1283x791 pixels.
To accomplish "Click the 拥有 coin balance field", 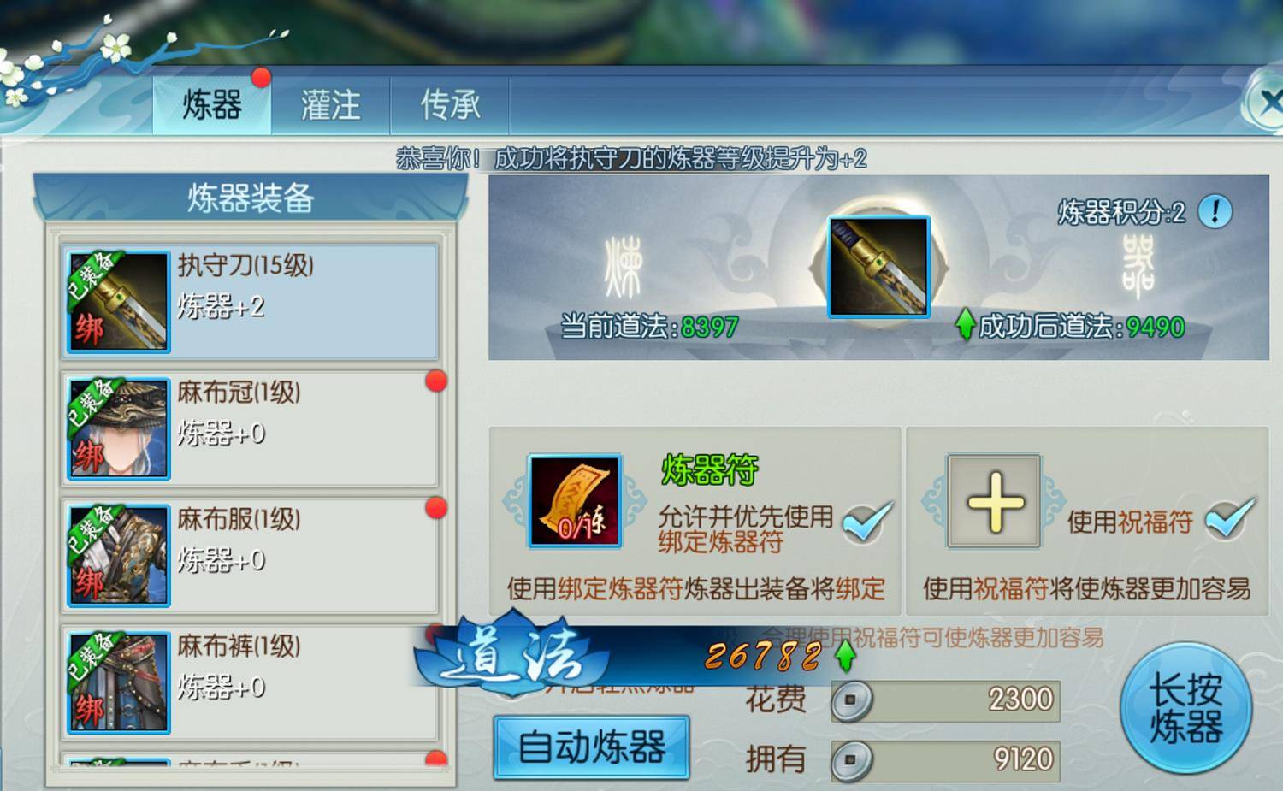I will [x=945, y=759].
